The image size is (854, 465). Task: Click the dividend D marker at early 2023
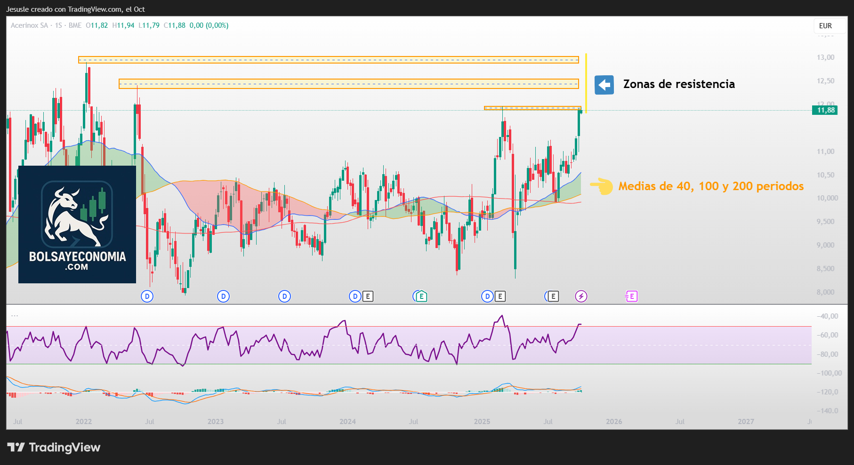pyautogui.click(x=223, y=296)
